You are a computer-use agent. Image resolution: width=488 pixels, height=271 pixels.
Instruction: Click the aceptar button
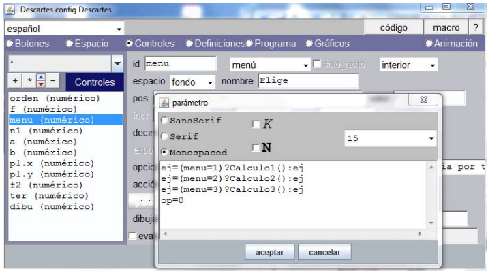[269, 252]
